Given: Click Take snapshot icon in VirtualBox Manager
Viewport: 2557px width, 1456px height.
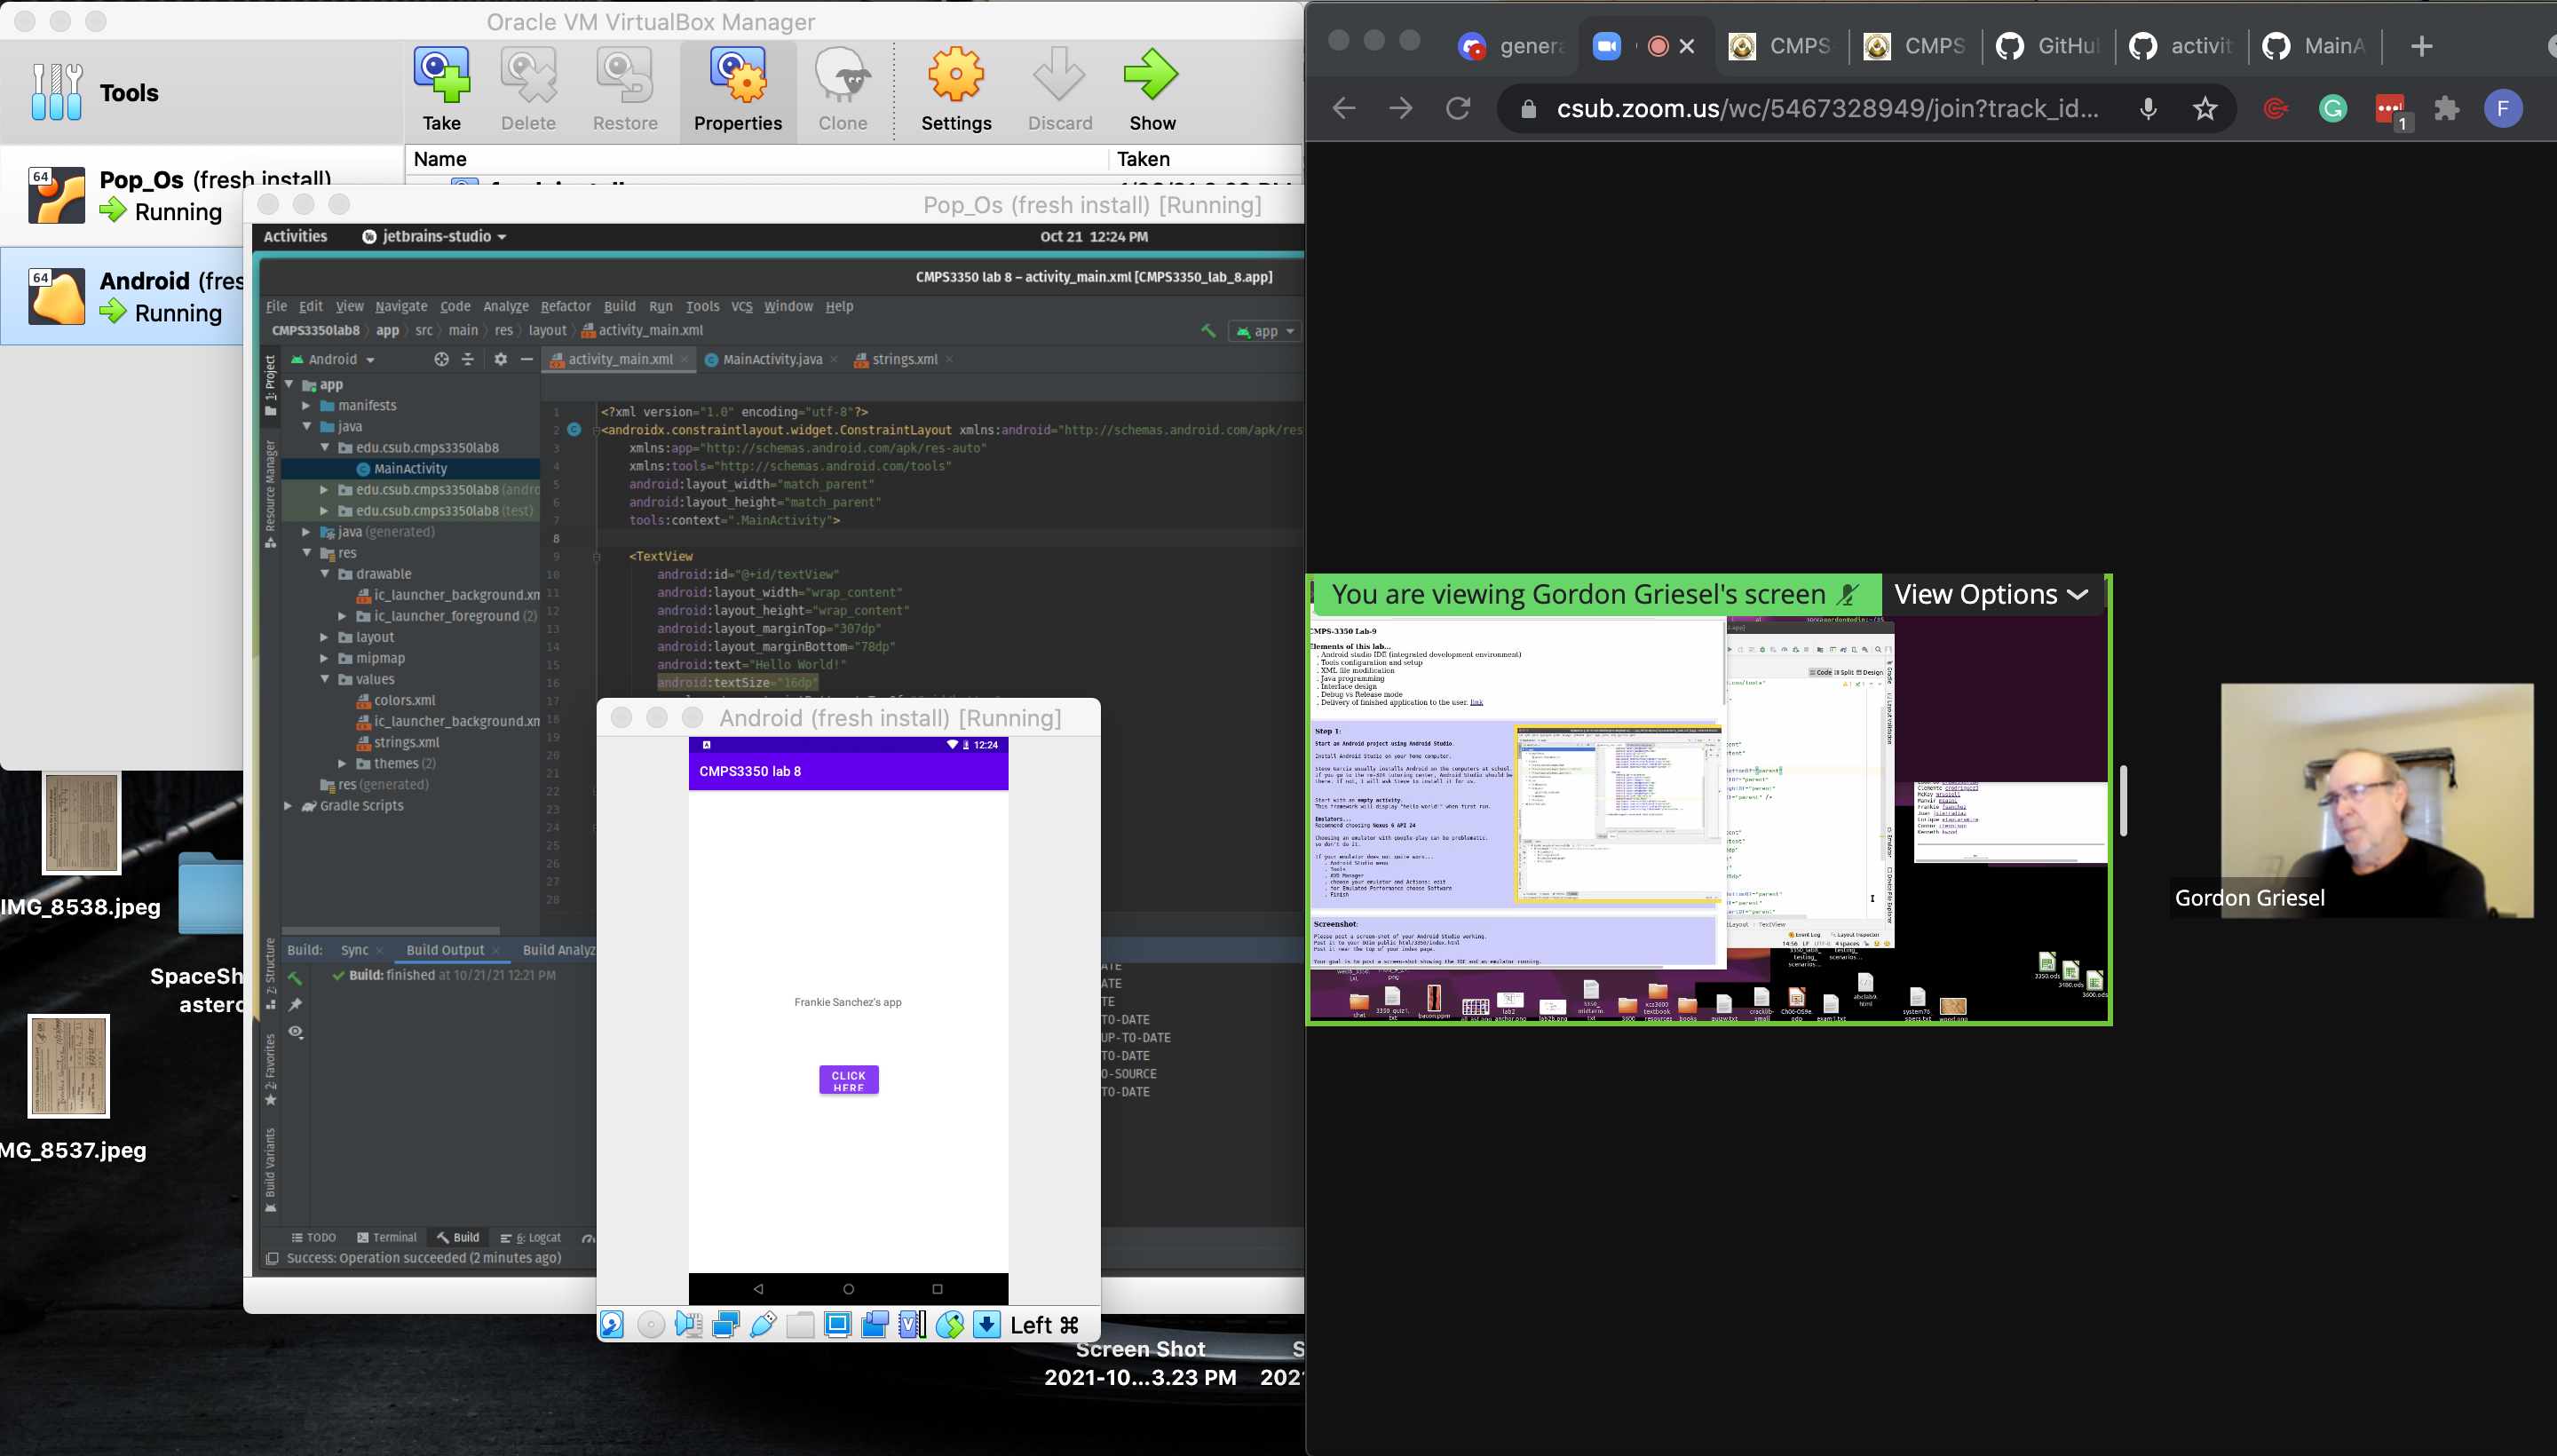Looking at the screenshot, I should click(x=441, y=75).
